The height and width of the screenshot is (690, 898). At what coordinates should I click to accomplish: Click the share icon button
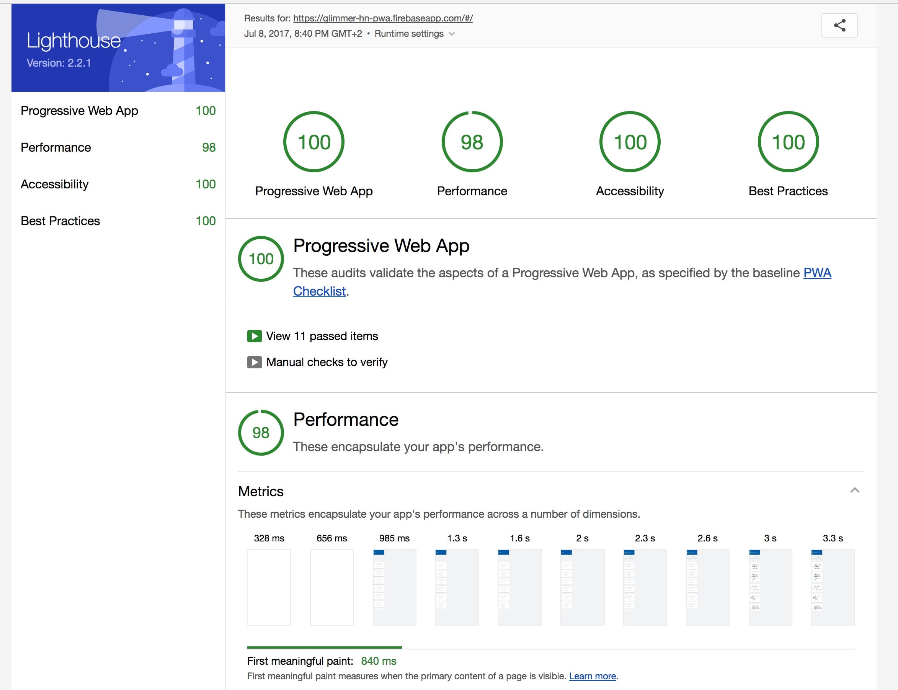pos(839,26)
